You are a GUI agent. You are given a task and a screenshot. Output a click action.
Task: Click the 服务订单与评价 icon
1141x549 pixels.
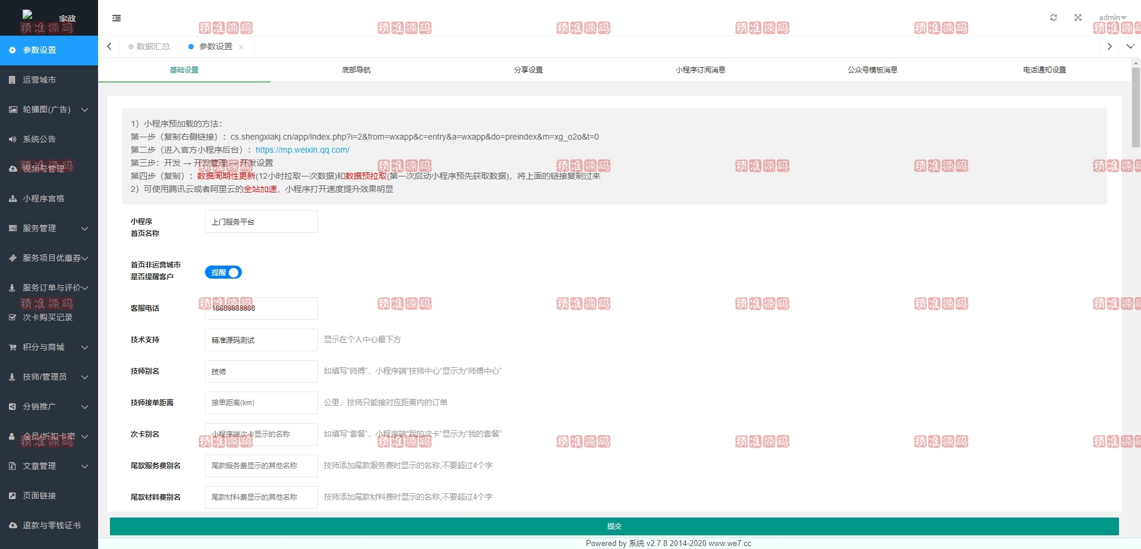pos(12,288)
